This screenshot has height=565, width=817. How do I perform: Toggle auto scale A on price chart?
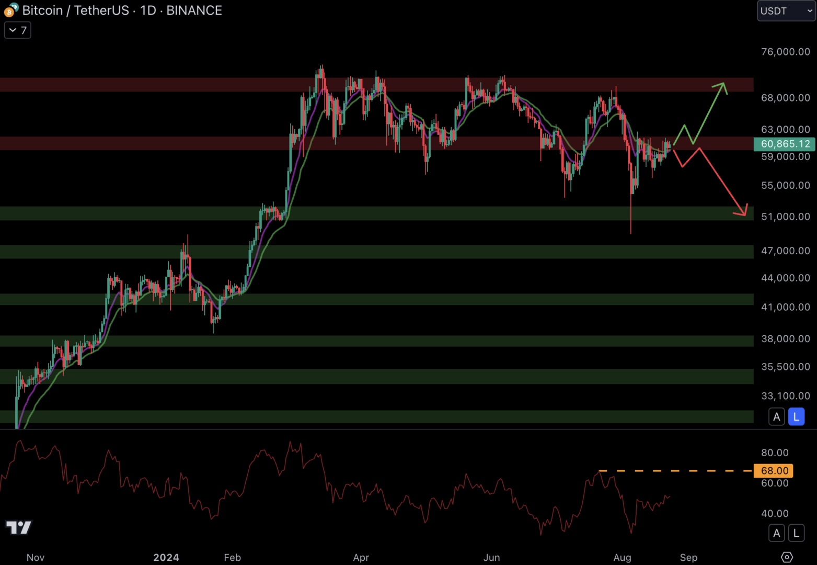tap(777, 417)
